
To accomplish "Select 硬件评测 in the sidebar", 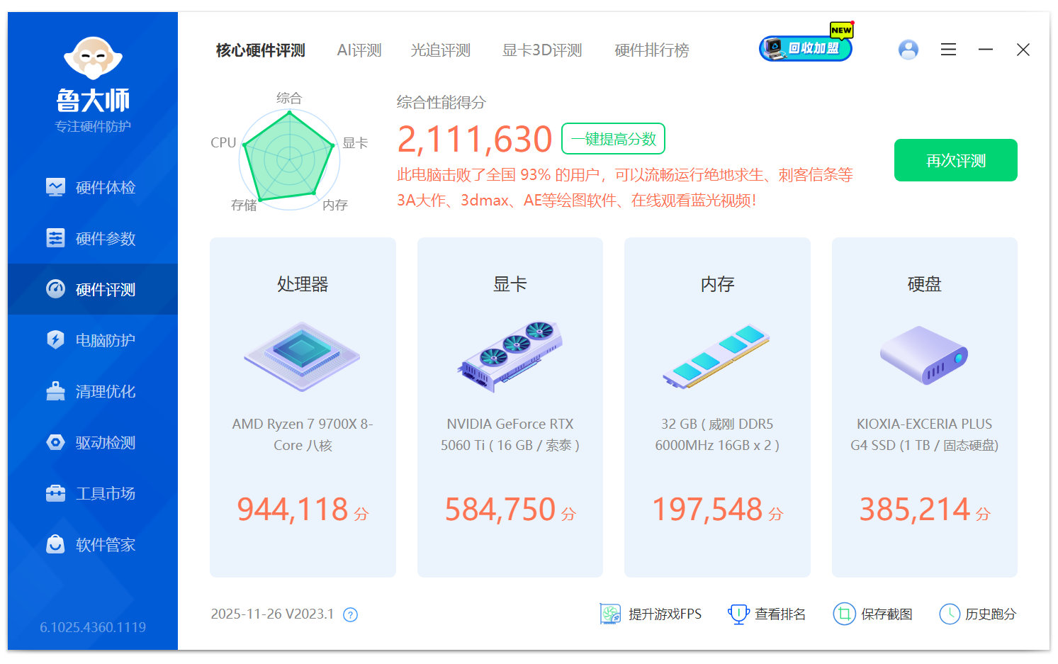I will 93,289.
